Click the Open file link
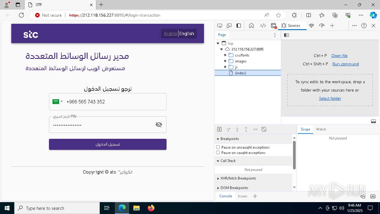 [x=339, y=56]
